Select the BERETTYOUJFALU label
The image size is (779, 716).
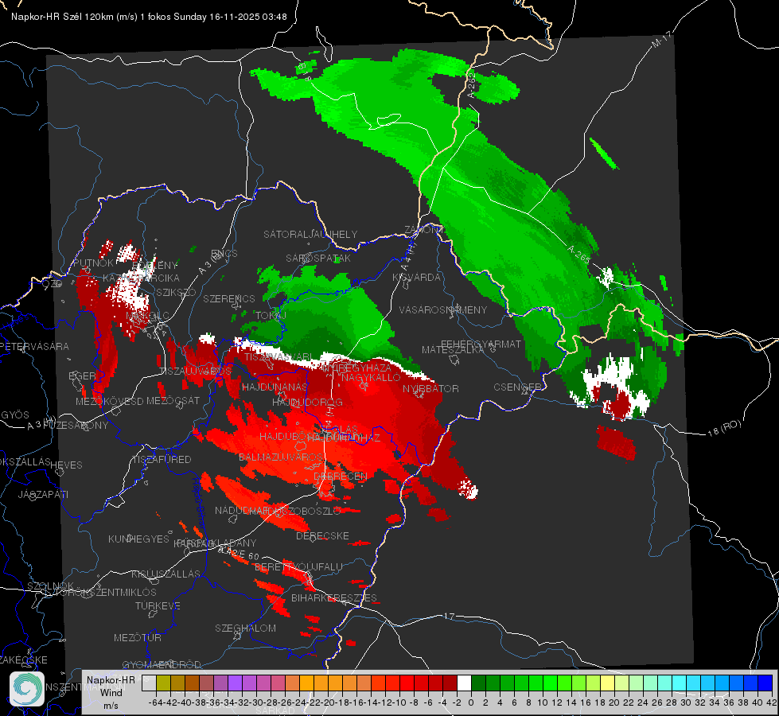pos(298,567)
